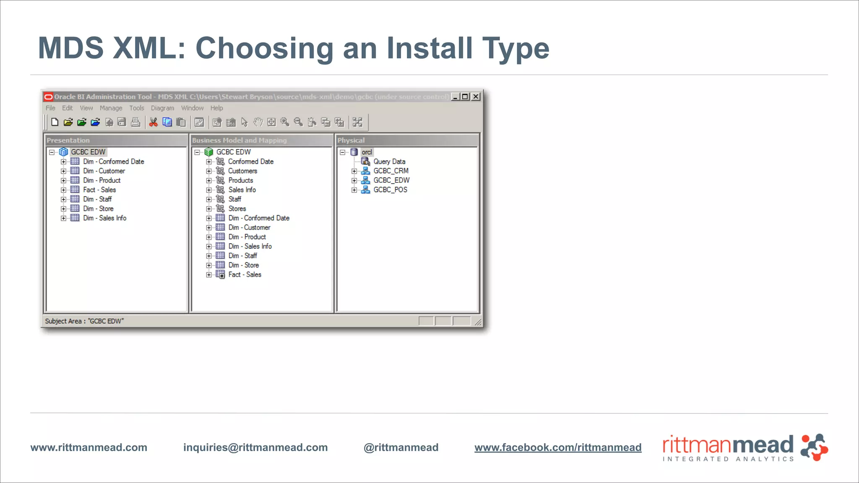Viewport: 859px width, 483px height.
Task: Click the Cut scissors icon
Action: pos(154,122)
